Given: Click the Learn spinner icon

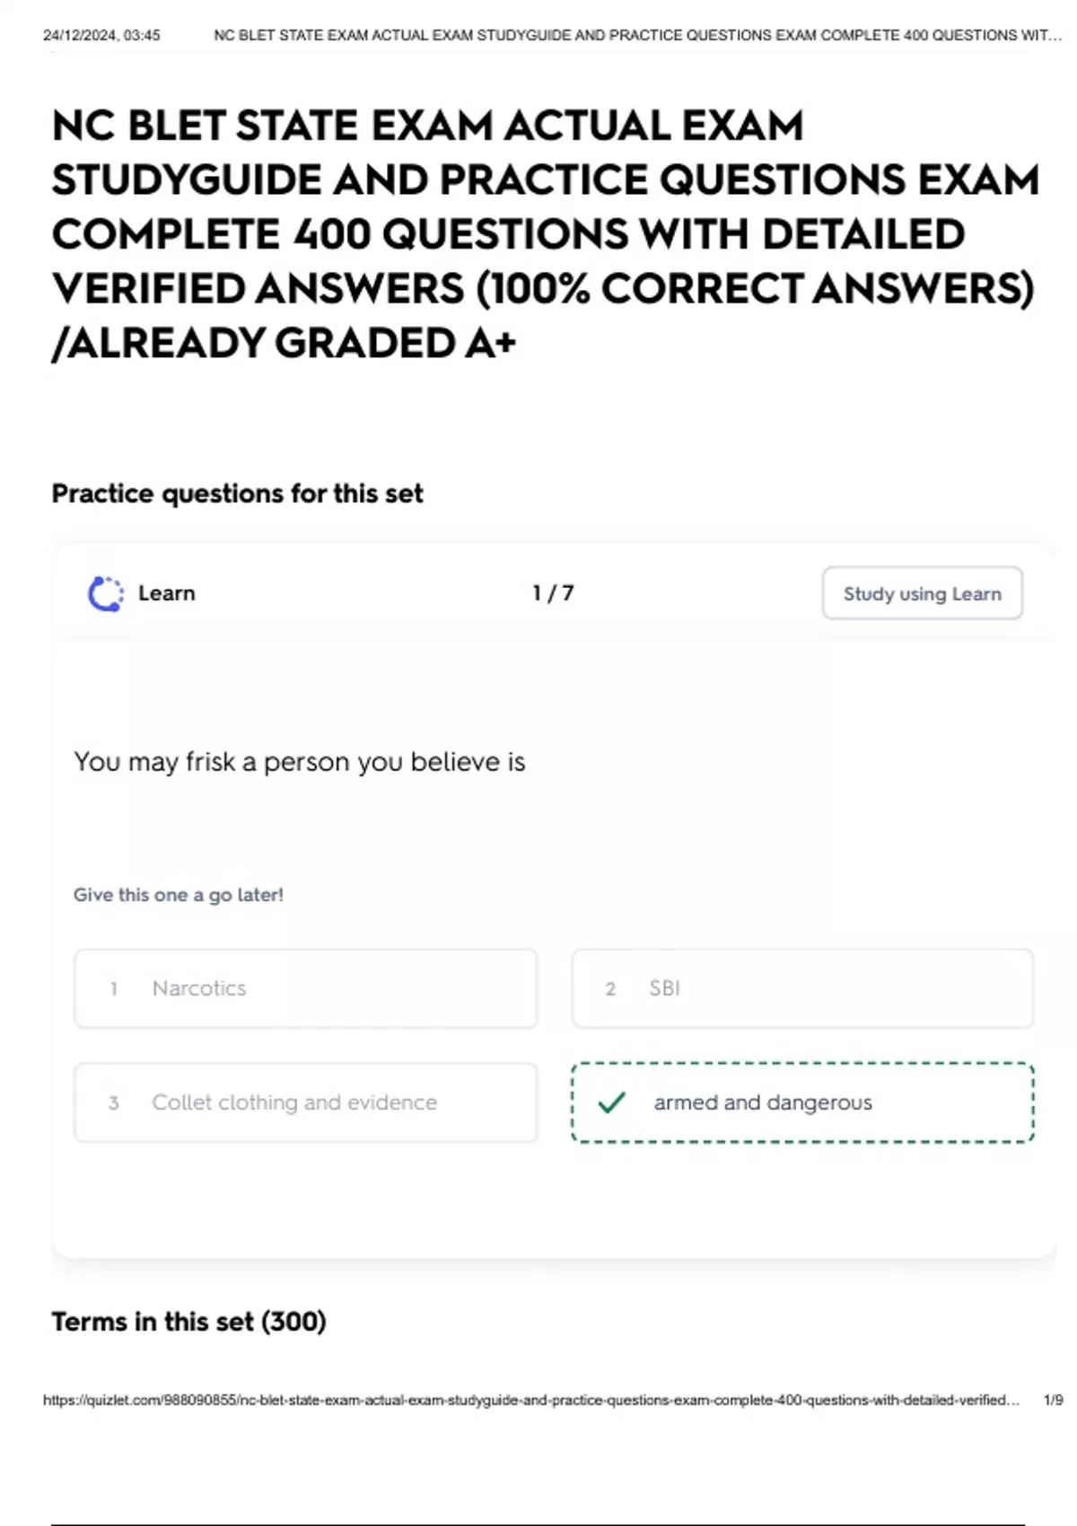Looking at the screenshot, I should pyautogui.click(x=105, y=592).
